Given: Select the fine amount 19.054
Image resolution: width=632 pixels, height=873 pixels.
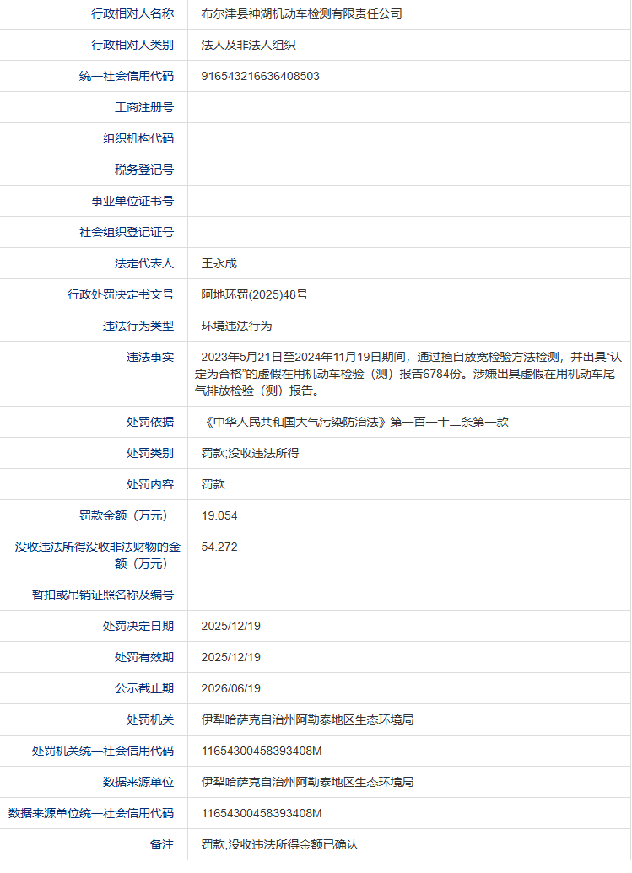Looking at the screenshot, I should pos(219,515).
